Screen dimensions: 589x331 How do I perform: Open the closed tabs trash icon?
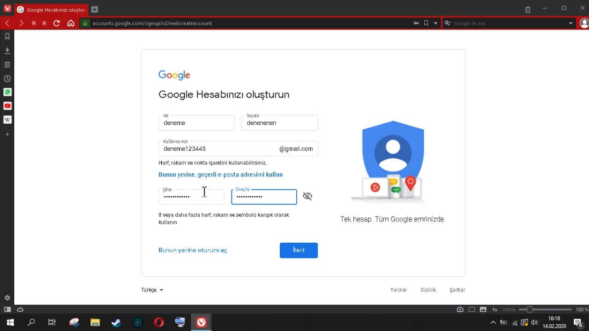tap(528, 9)
